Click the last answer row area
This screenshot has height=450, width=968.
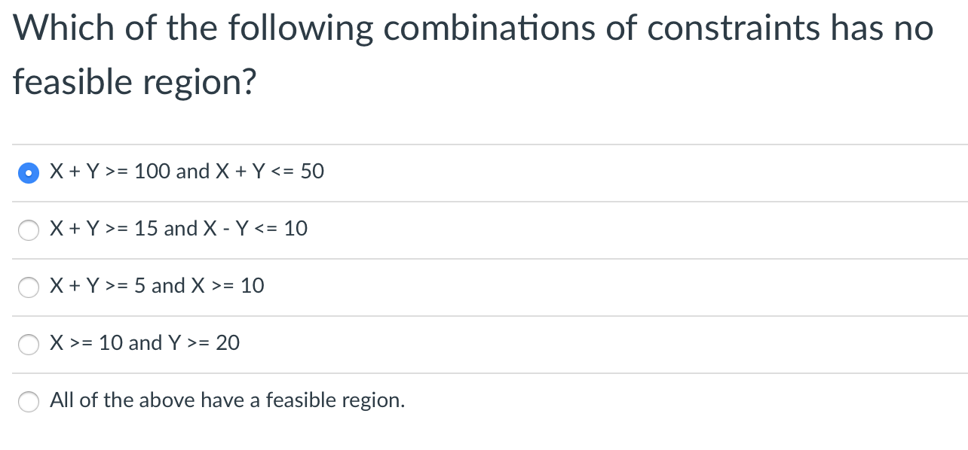pyautogui.click(x=482, y=402)
